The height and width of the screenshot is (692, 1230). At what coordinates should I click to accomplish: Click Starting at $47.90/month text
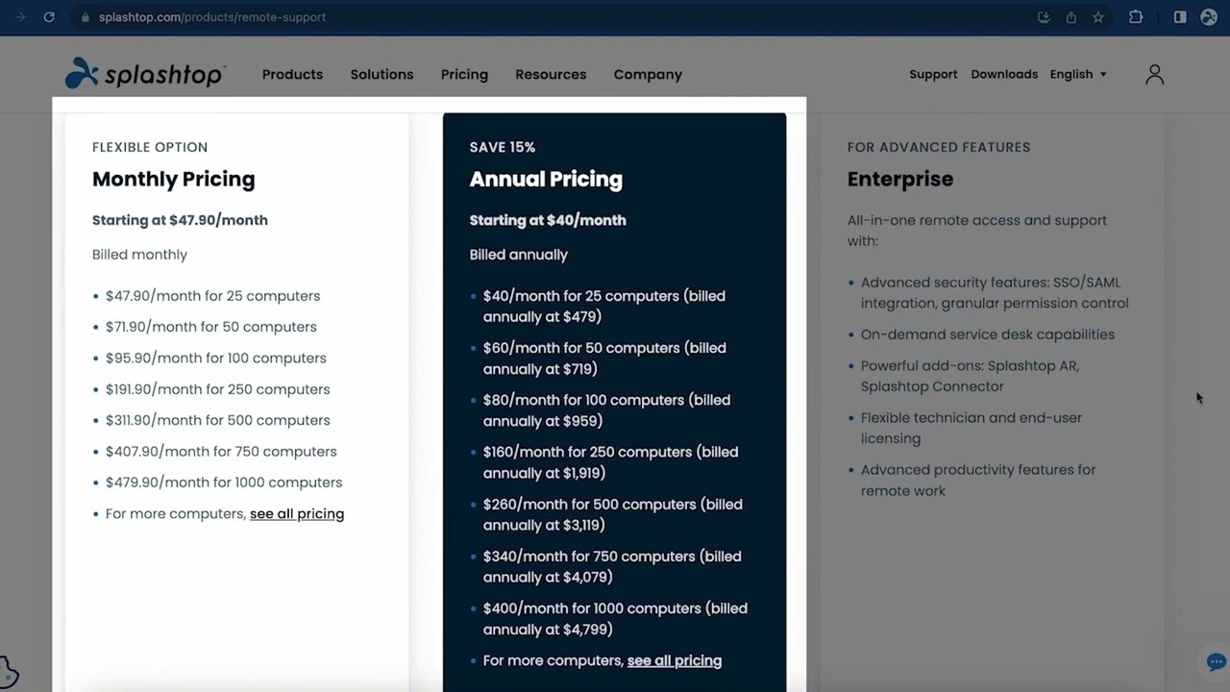(180, 220)
